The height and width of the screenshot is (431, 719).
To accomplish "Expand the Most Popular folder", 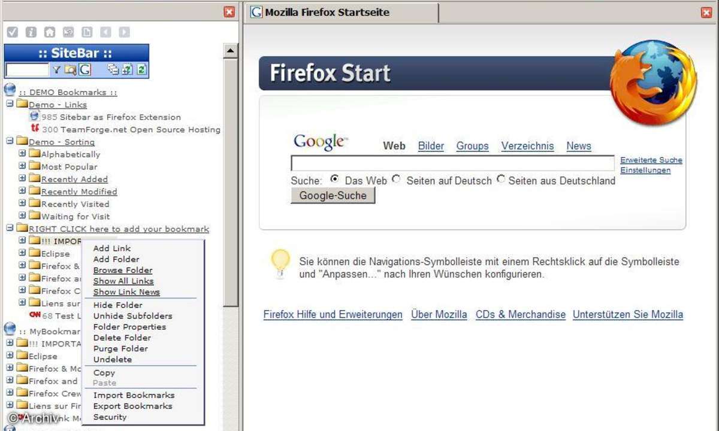I will pyautogui.click(x=22, y=166).
